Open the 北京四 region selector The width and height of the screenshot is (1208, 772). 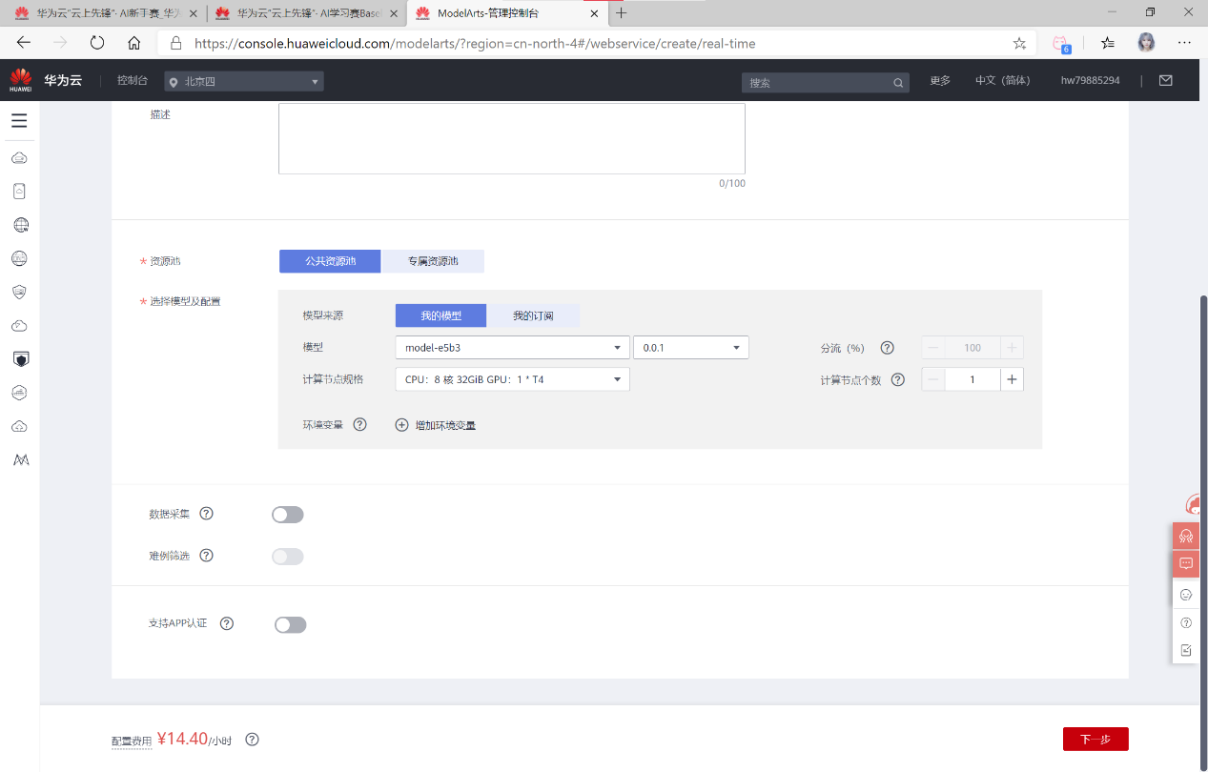point(244,81)
